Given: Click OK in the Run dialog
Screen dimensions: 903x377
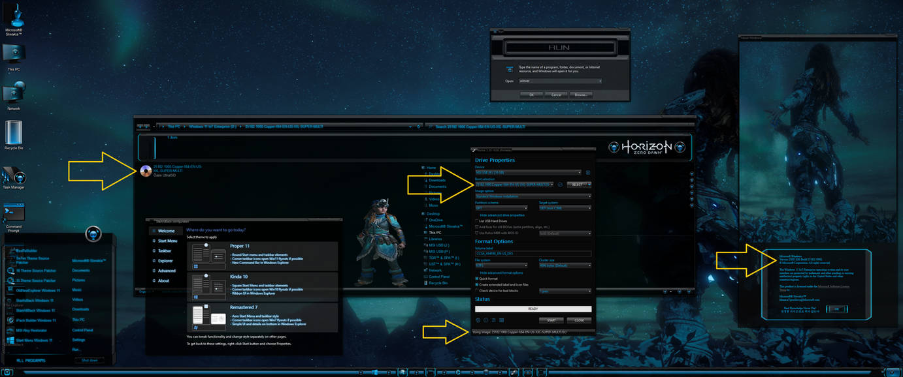Looking at the screenshot, I should pos(531,95).
